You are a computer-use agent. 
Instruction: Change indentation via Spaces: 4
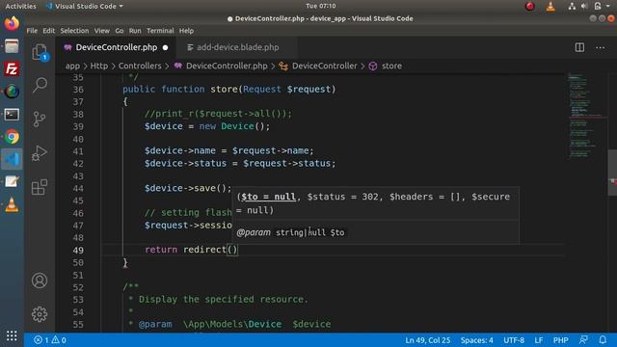coord(476,340)
